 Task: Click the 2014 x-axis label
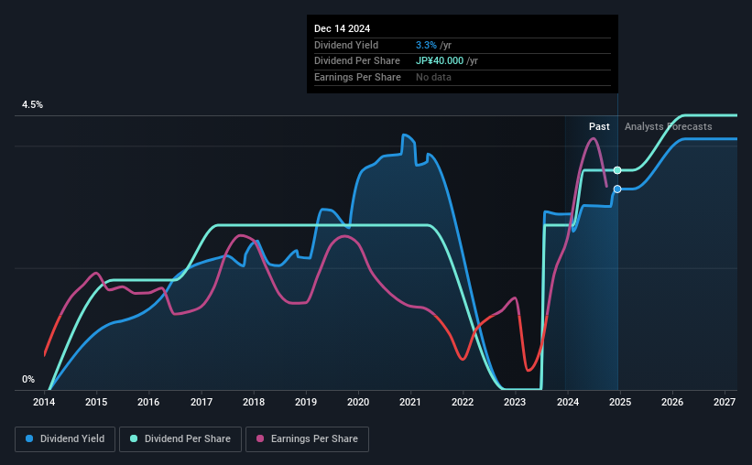pos(44,402)
